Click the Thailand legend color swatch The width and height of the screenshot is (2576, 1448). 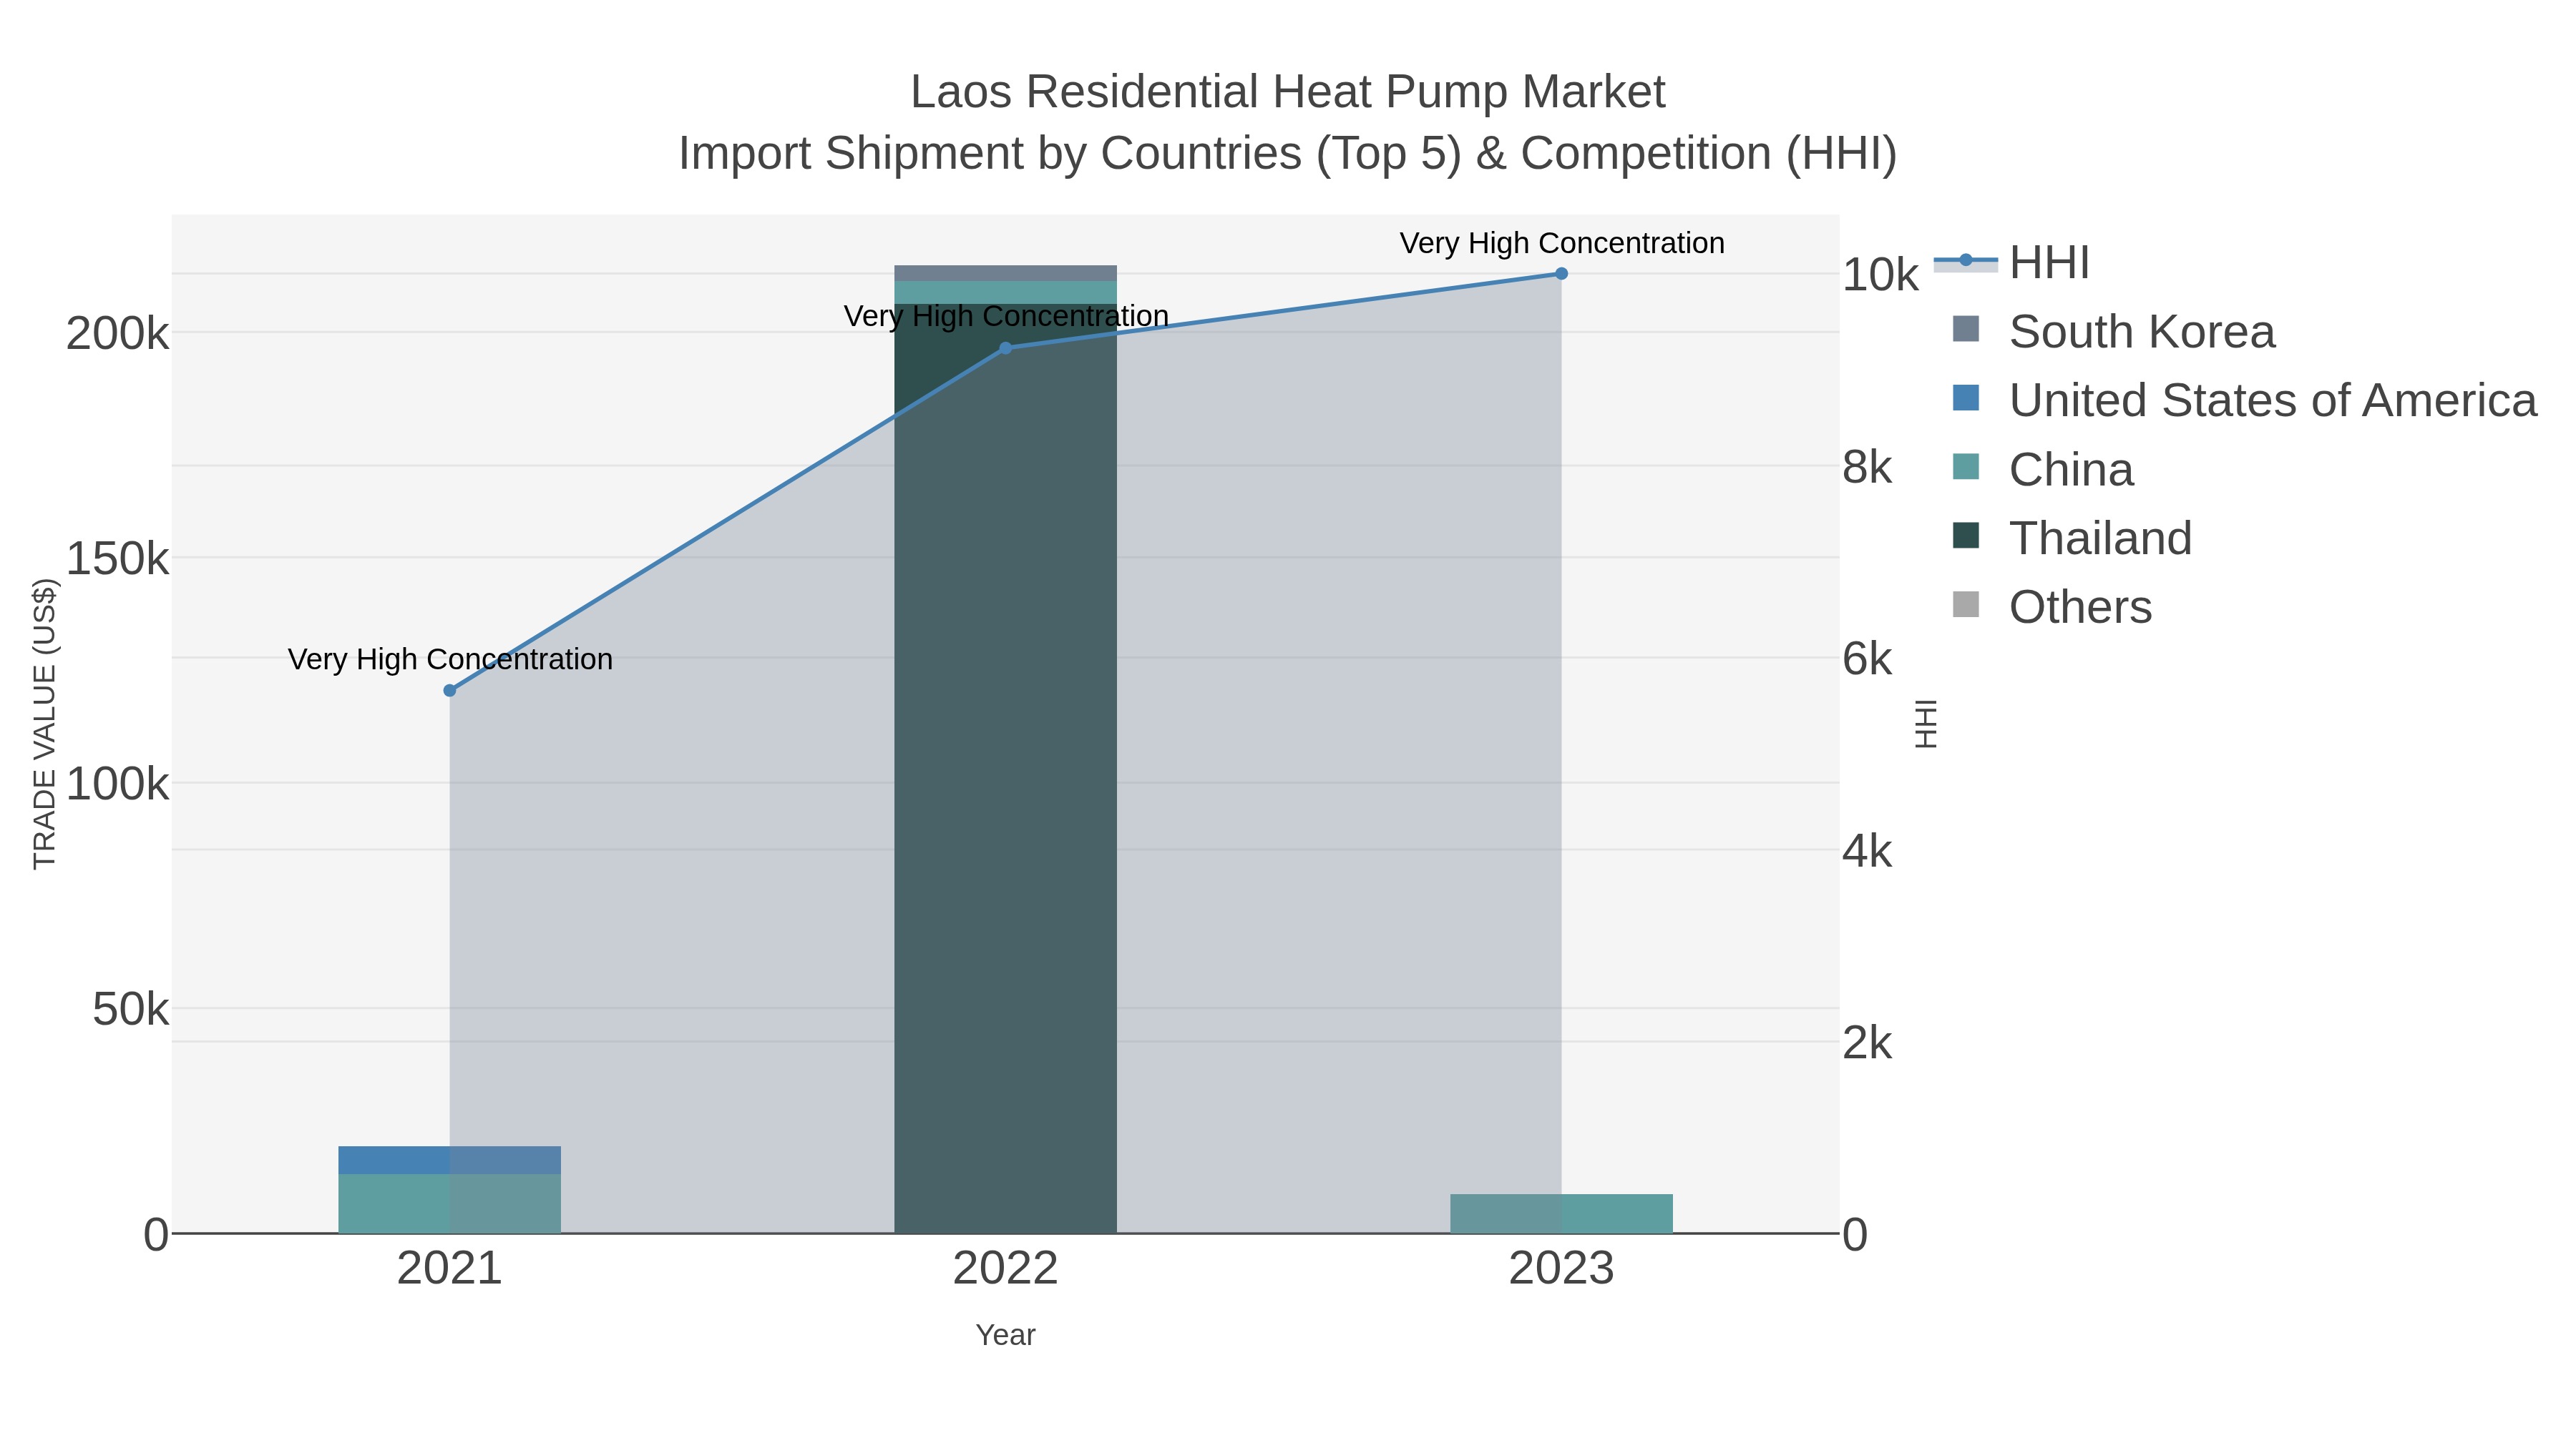[1966, 536]
